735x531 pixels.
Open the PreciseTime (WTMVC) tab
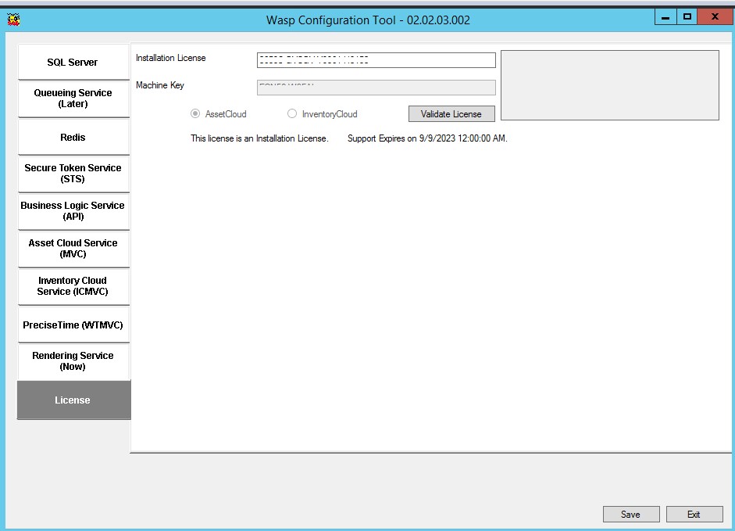(73, 325)
